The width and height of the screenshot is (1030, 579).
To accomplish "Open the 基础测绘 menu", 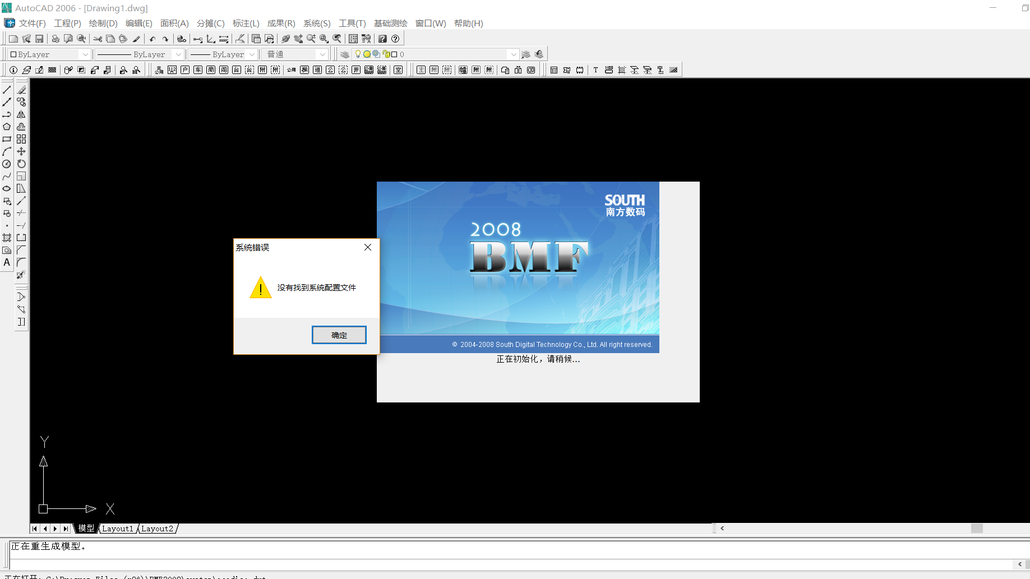I will [390, 23].
